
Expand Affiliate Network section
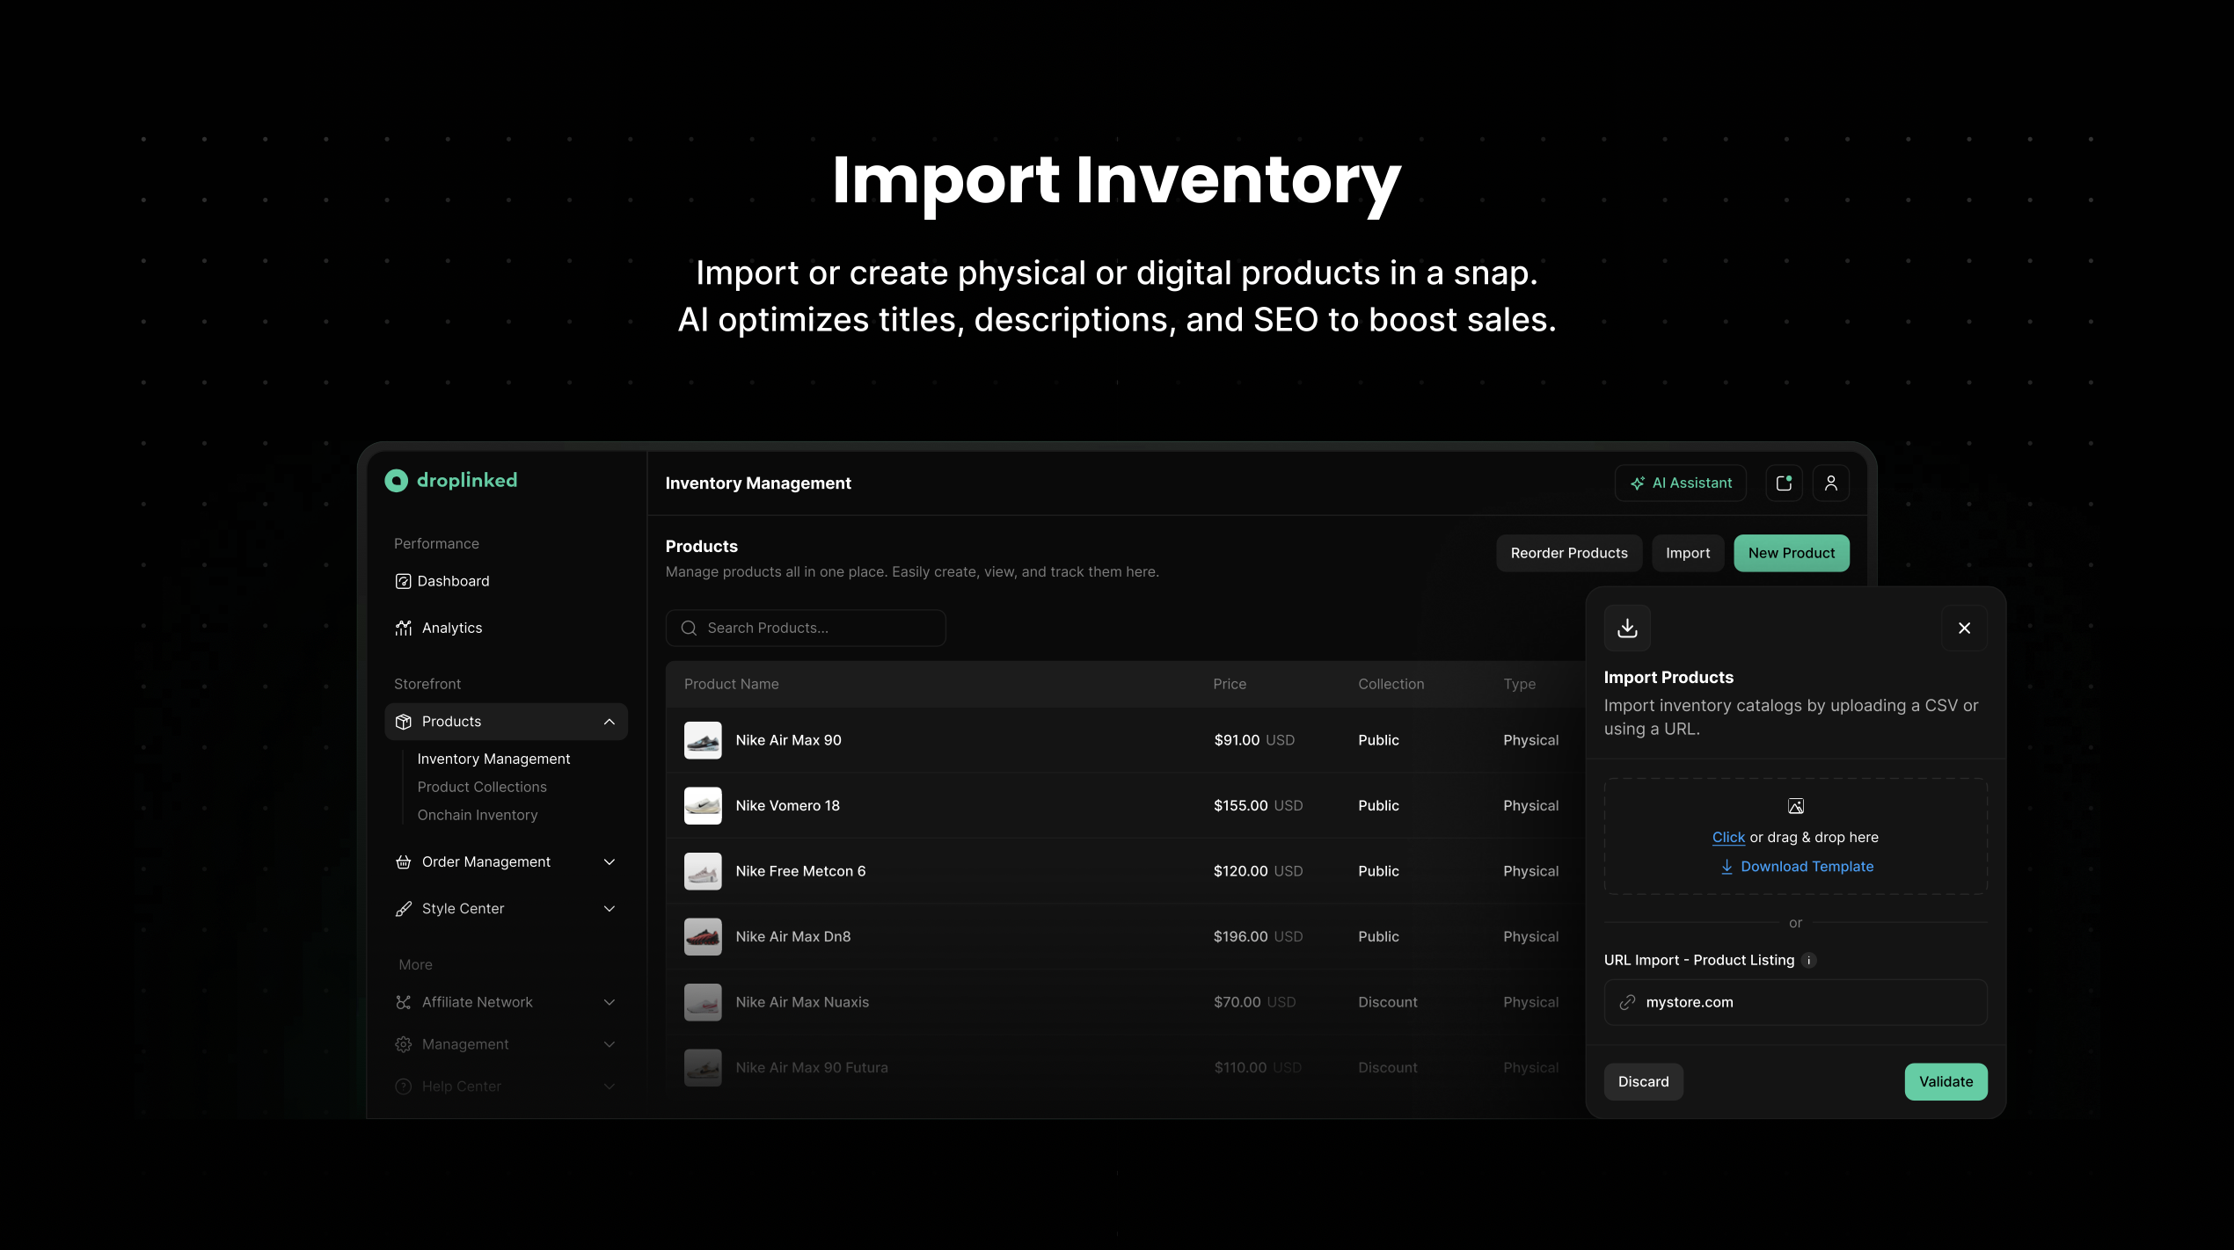(x=610, y=1002)
